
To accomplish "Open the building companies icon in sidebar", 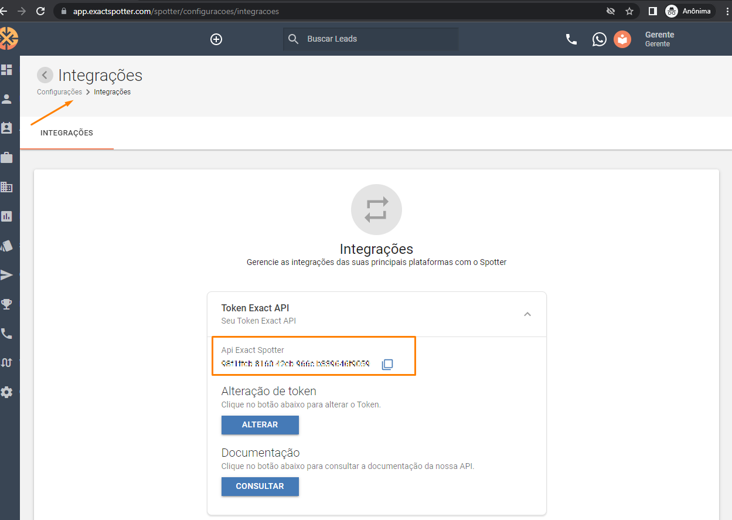I will (6, 187).
